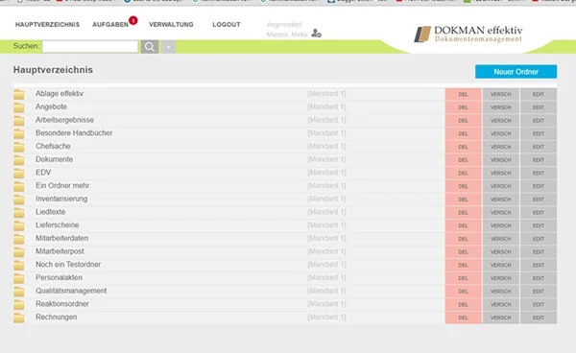Image resolution: width=576 pixels, height=353 pixels.
Task: Open the Aufgaben menu
Action: click(x=110, y=25)
